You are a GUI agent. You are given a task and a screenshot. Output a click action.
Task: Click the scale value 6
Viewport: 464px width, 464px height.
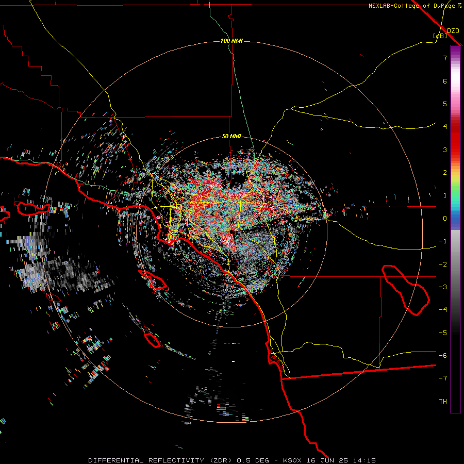pyautogui.click(x=445, y=81)
